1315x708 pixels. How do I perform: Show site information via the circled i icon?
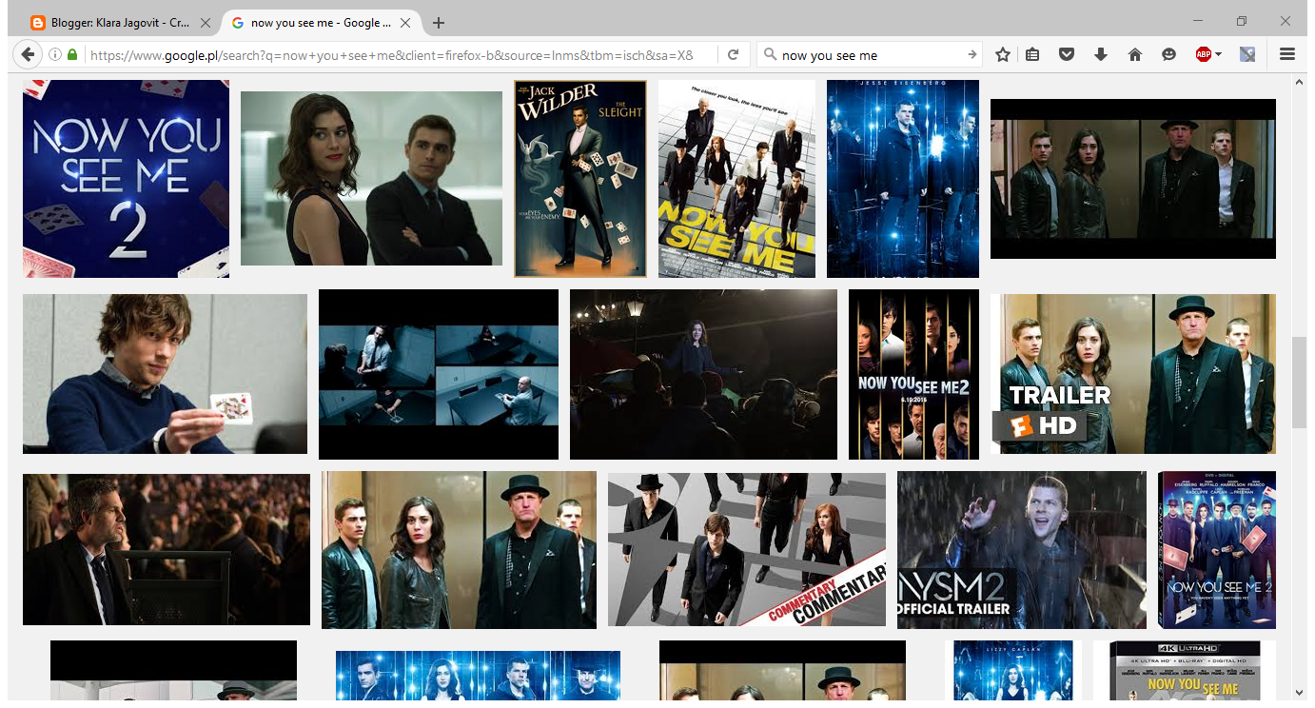click(x=55, y=55)
